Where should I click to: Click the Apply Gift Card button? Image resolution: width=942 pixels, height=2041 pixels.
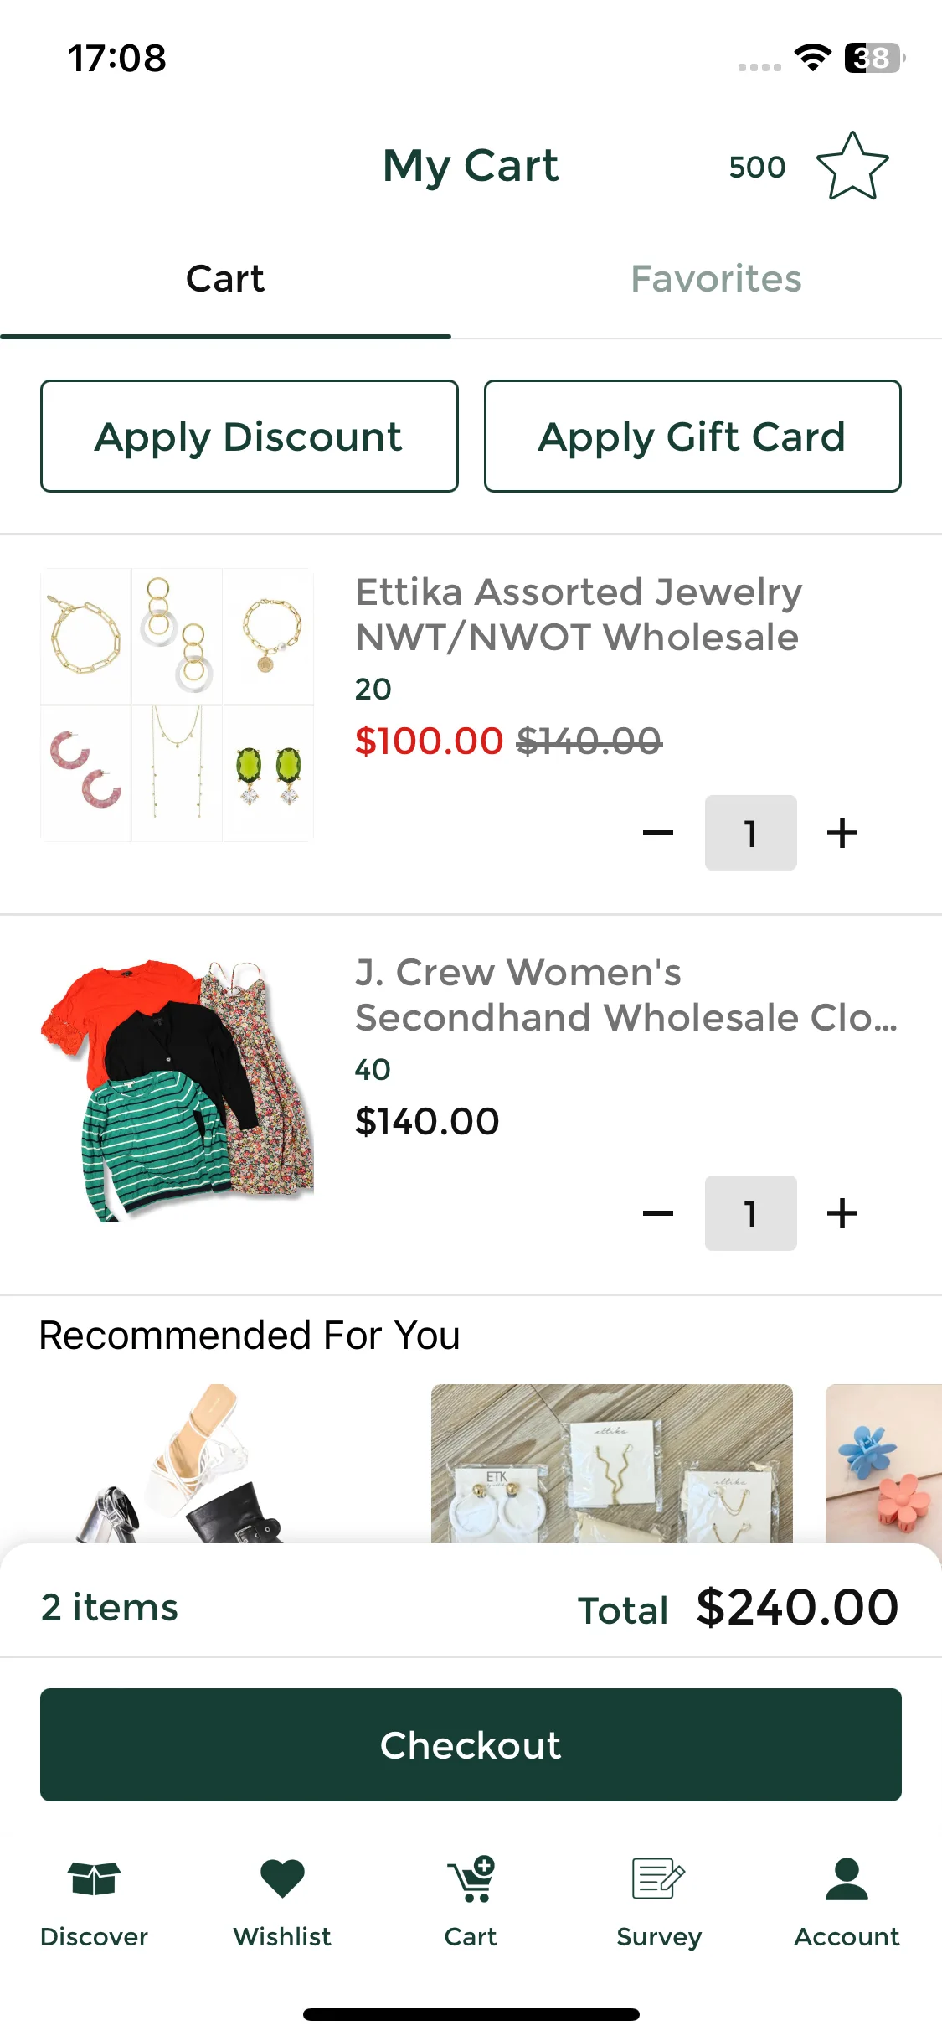click(692, 436)
